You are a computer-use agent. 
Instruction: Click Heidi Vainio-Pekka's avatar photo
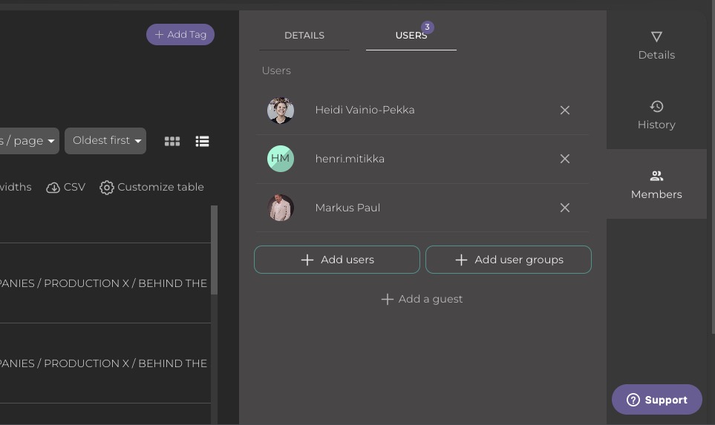(x=281, y=111)
